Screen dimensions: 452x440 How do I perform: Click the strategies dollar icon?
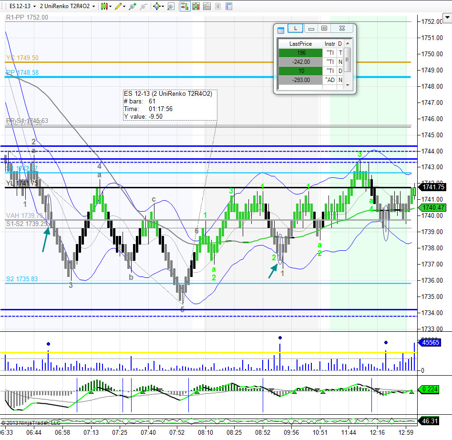[x=218, y=6]
